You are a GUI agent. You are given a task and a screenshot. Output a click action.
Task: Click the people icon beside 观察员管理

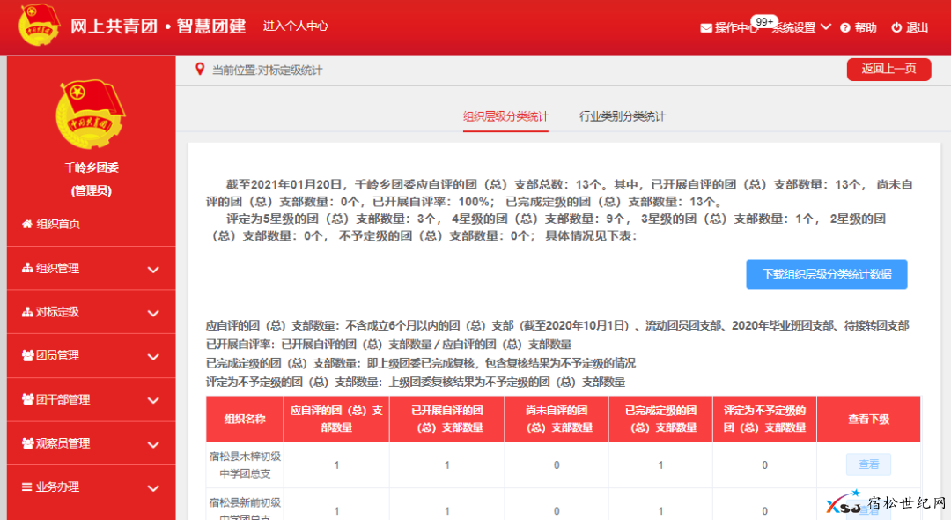click(27, 443)
